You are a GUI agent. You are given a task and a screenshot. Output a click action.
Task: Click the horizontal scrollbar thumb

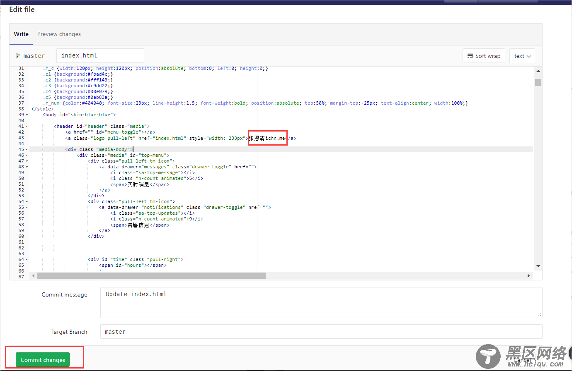(x=151, y=275)
